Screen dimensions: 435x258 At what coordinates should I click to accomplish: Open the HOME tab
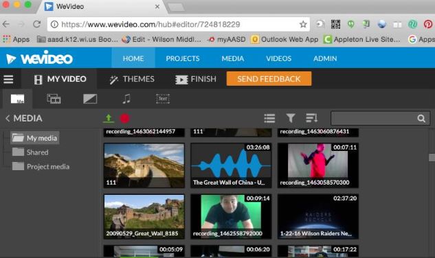[x=133, y=58]
